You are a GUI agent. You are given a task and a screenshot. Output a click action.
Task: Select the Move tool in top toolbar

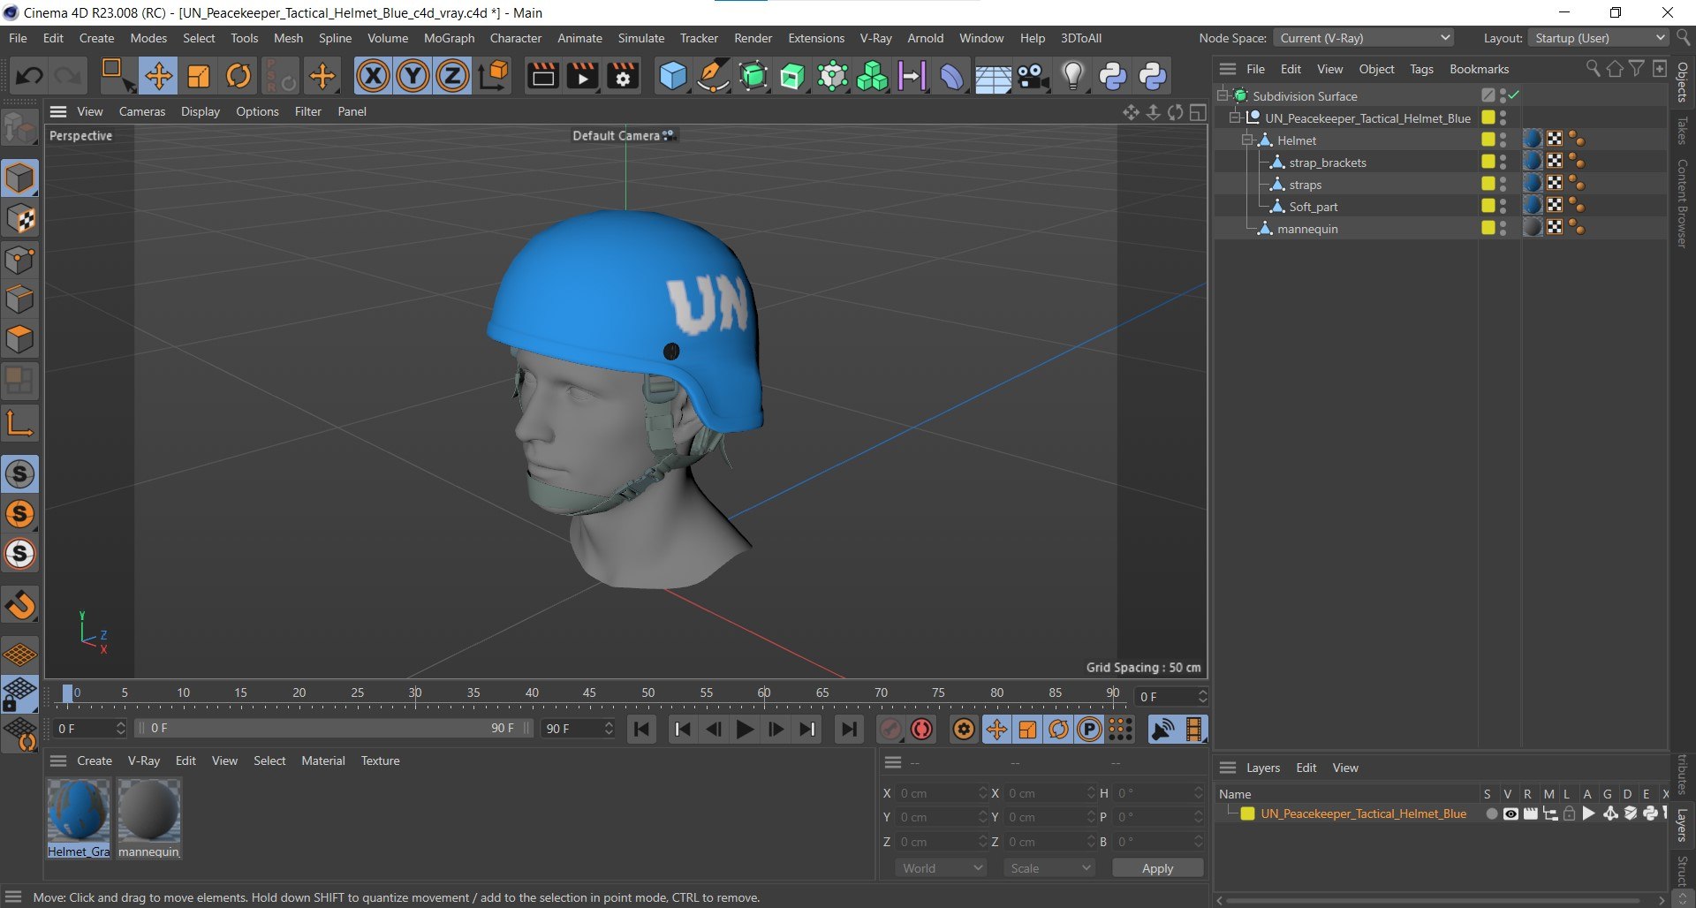click(158, 76)
